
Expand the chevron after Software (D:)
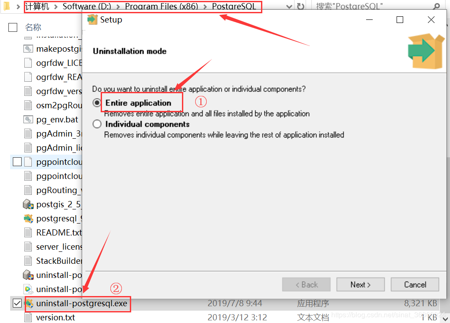pos(118,6)
